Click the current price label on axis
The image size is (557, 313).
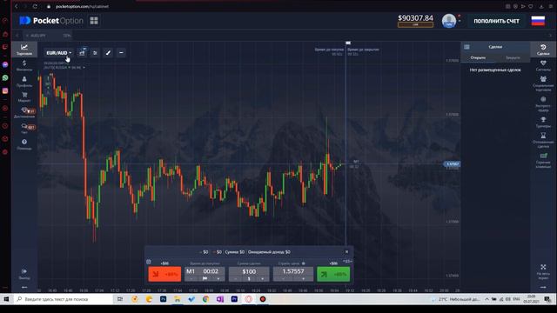coord(452,164)
